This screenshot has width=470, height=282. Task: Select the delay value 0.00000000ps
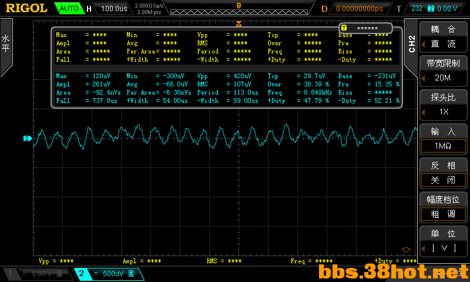click(x=360, y=9)
